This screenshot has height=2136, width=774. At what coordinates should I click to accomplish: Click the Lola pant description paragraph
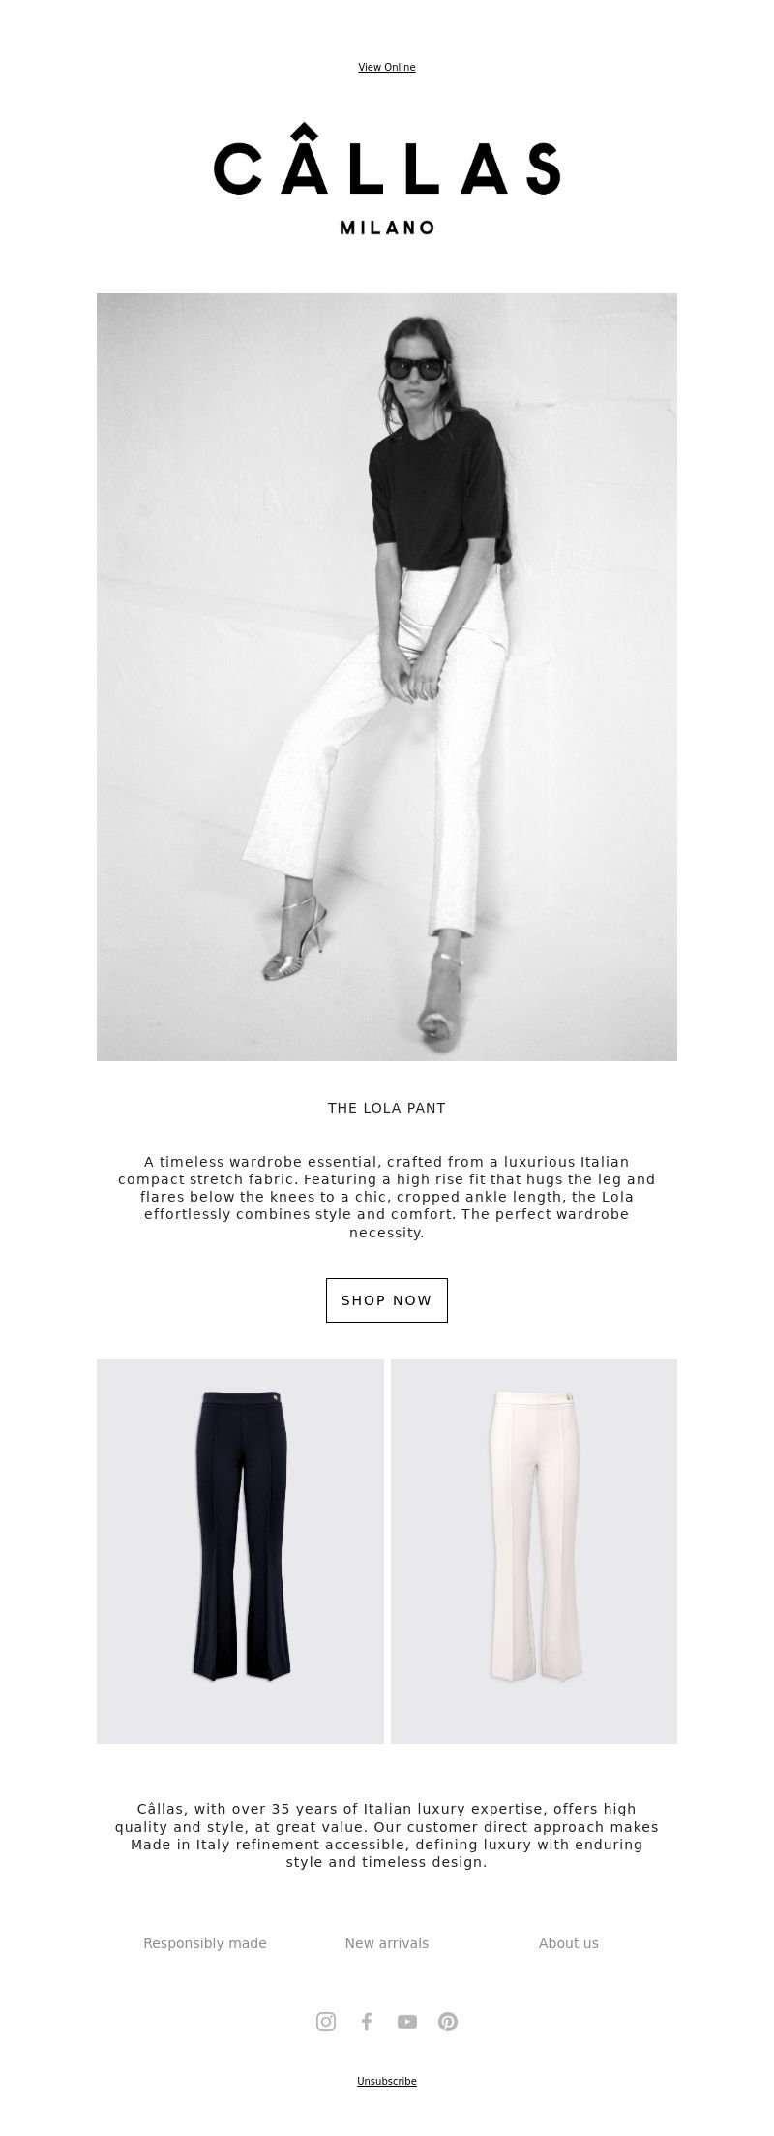pyautogui.click(x=387, y=1197)
